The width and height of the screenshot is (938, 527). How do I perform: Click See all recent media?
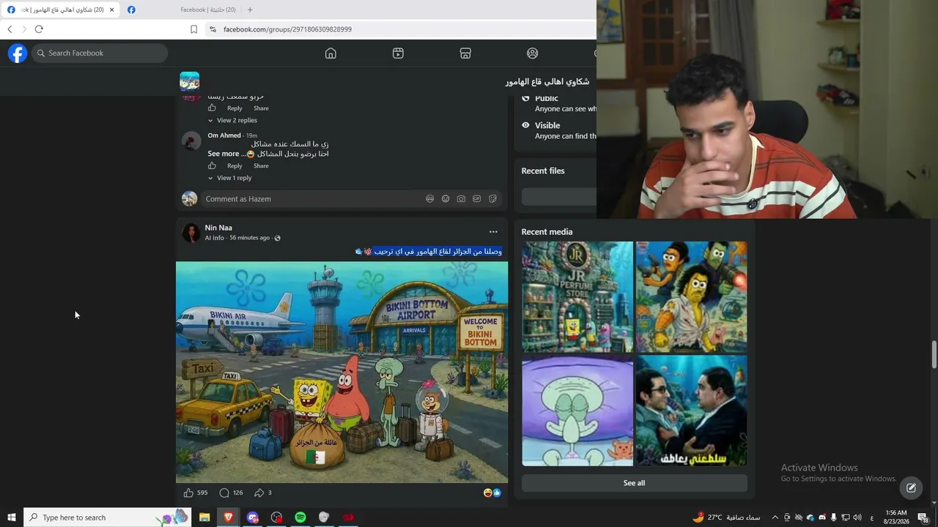click(634, 483)
